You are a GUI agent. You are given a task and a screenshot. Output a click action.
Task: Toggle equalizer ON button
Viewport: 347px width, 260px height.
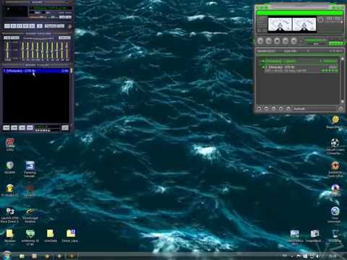[7, 38]
